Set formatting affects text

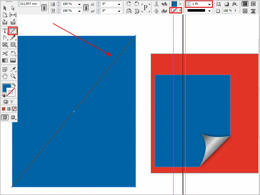click(x=12, y=102)
